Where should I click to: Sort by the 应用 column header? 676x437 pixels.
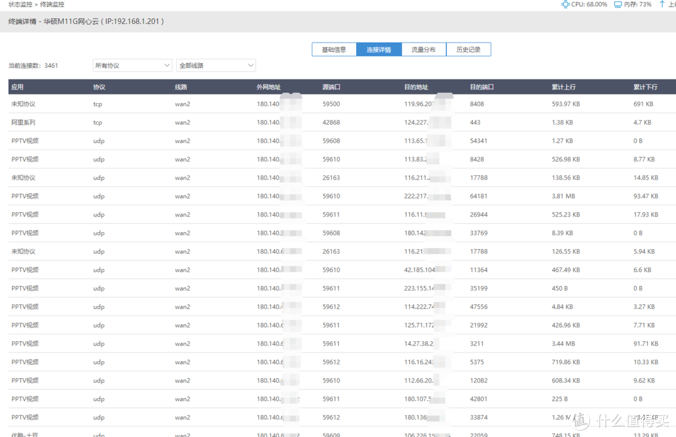18,86
